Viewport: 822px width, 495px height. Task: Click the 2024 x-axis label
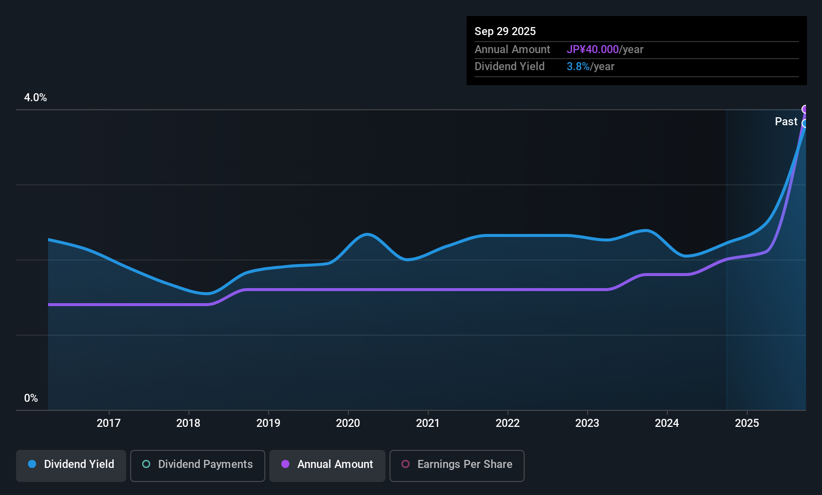[x=667, y=423]
